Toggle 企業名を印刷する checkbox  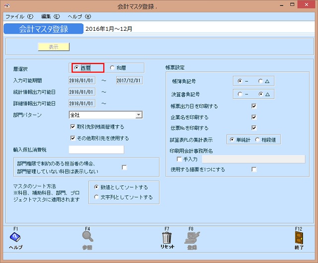coord(254,117)
